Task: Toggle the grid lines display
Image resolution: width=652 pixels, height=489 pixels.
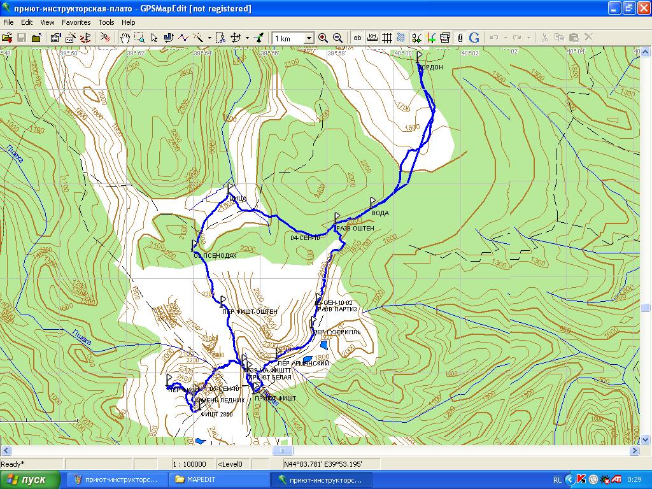Action: click(386, 38)
